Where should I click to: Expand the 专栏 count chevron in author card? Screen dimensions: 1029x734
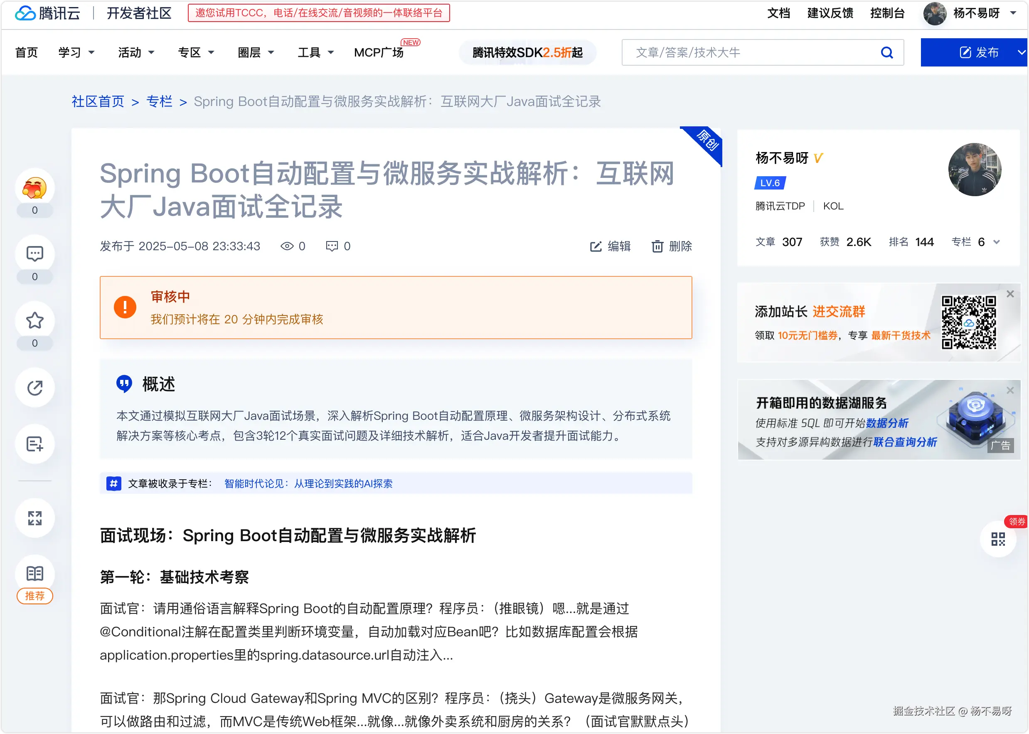point(997,242)
